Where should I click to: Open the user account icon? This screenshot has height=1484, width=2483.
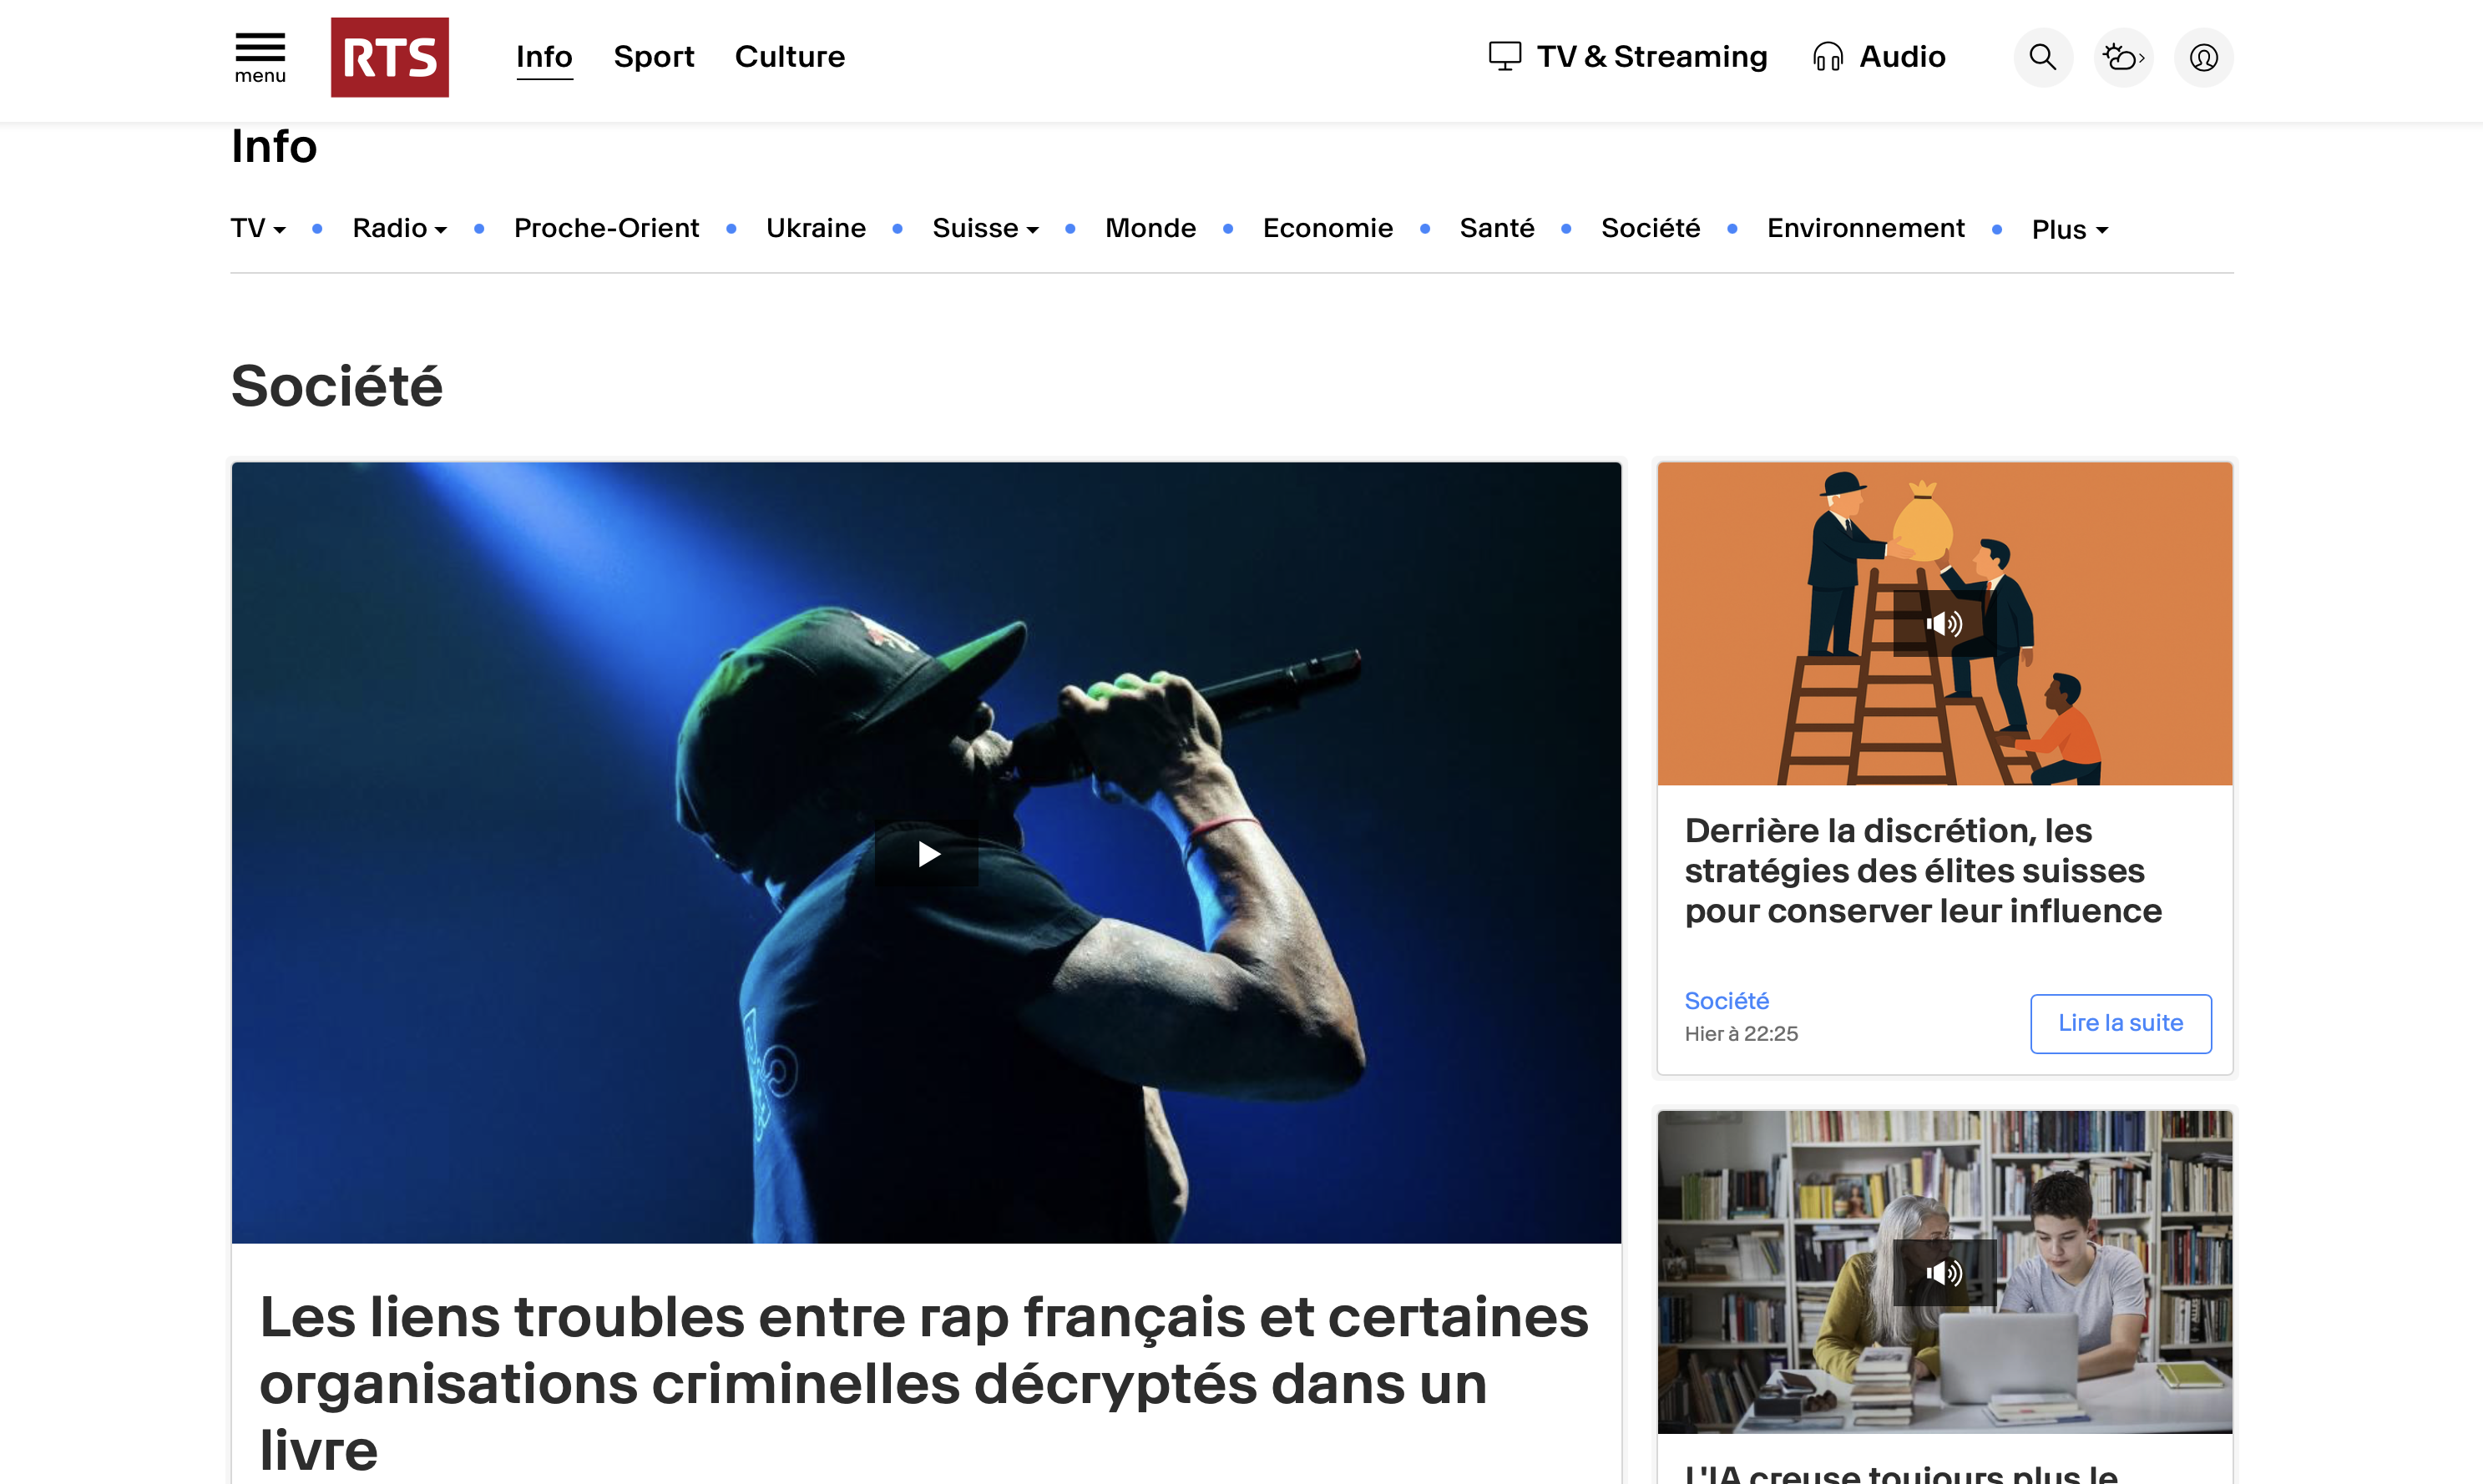[2203, 57]
